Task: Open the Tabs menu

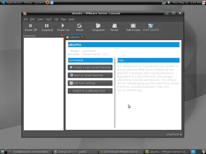Action: tap(63, 19)
